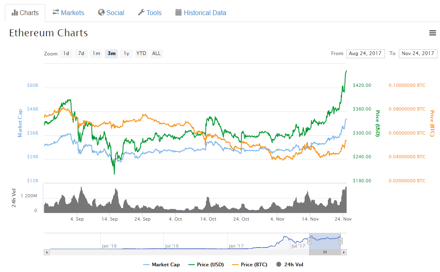
Task: Toggle Price (USD) series in legend
Action: (x=206, y=265)
